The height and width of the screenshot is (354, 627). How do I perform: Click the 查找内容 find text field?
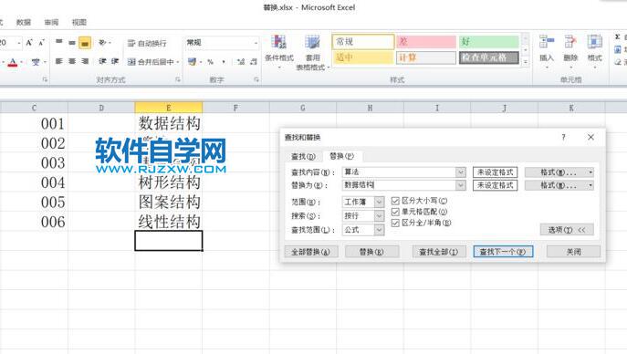399,172
